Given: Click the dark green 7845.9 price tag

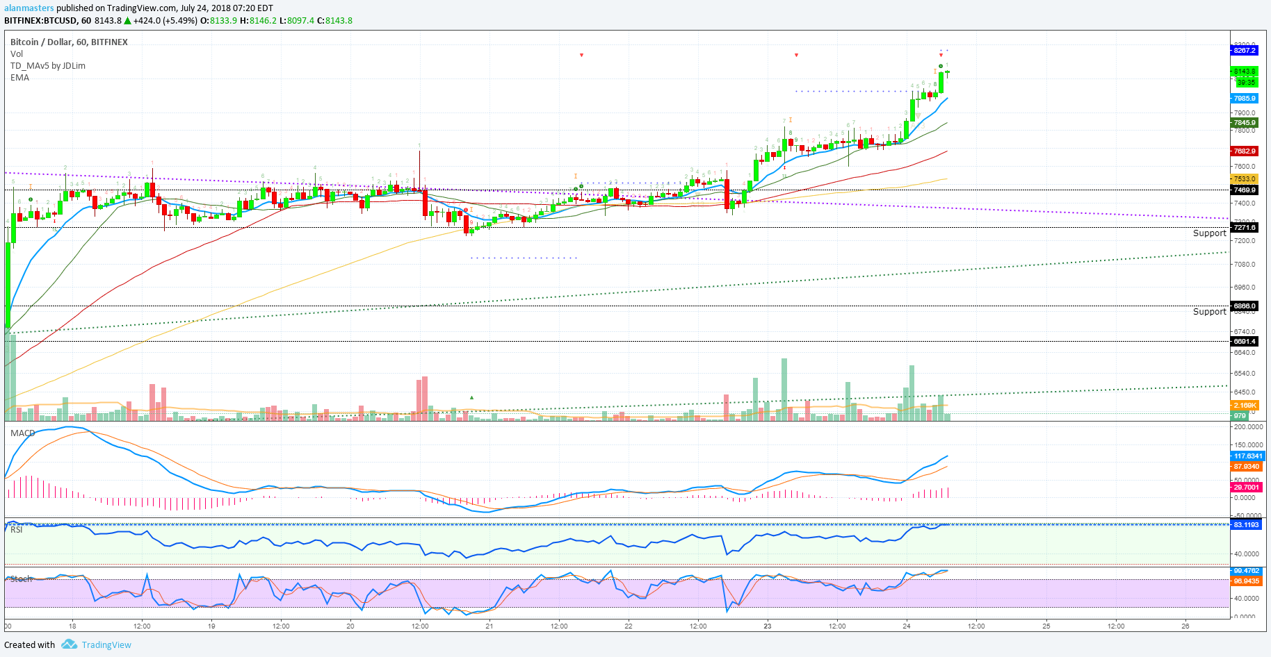Looking at the screenshot, I should coord(1245,122).
